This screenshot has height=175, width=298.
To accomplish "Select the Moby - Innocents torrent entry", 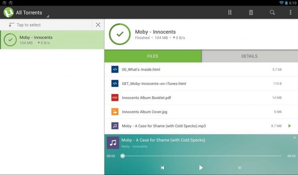I will (x=52, y=40).
